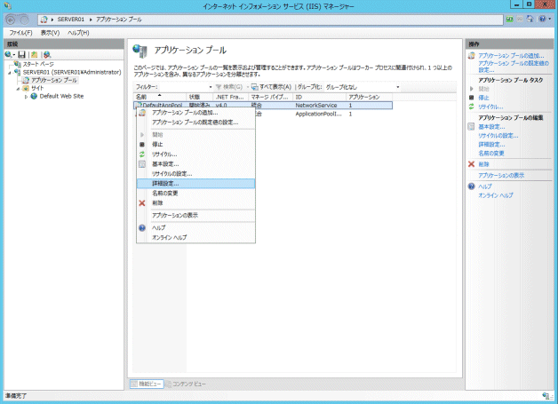
Task: Click the Back navigation arrow button
Action: pyautogui.click(x=11, y=20)
